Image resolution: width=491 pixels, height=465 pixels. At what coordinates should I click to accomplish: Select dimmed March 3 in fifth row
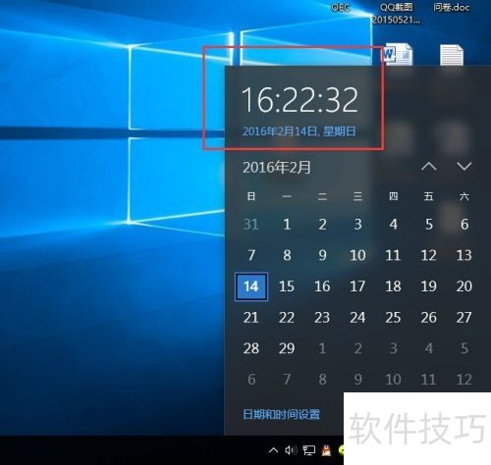click(x=393, y=348)
